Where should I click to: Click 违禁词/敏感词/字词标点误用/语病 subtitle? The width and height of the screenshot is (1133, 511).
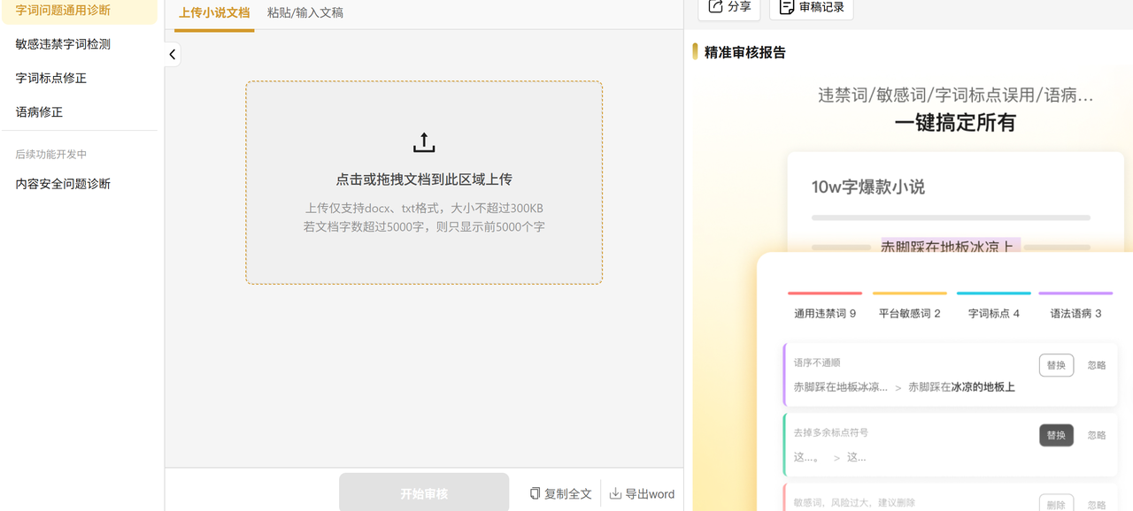point(955,95)
